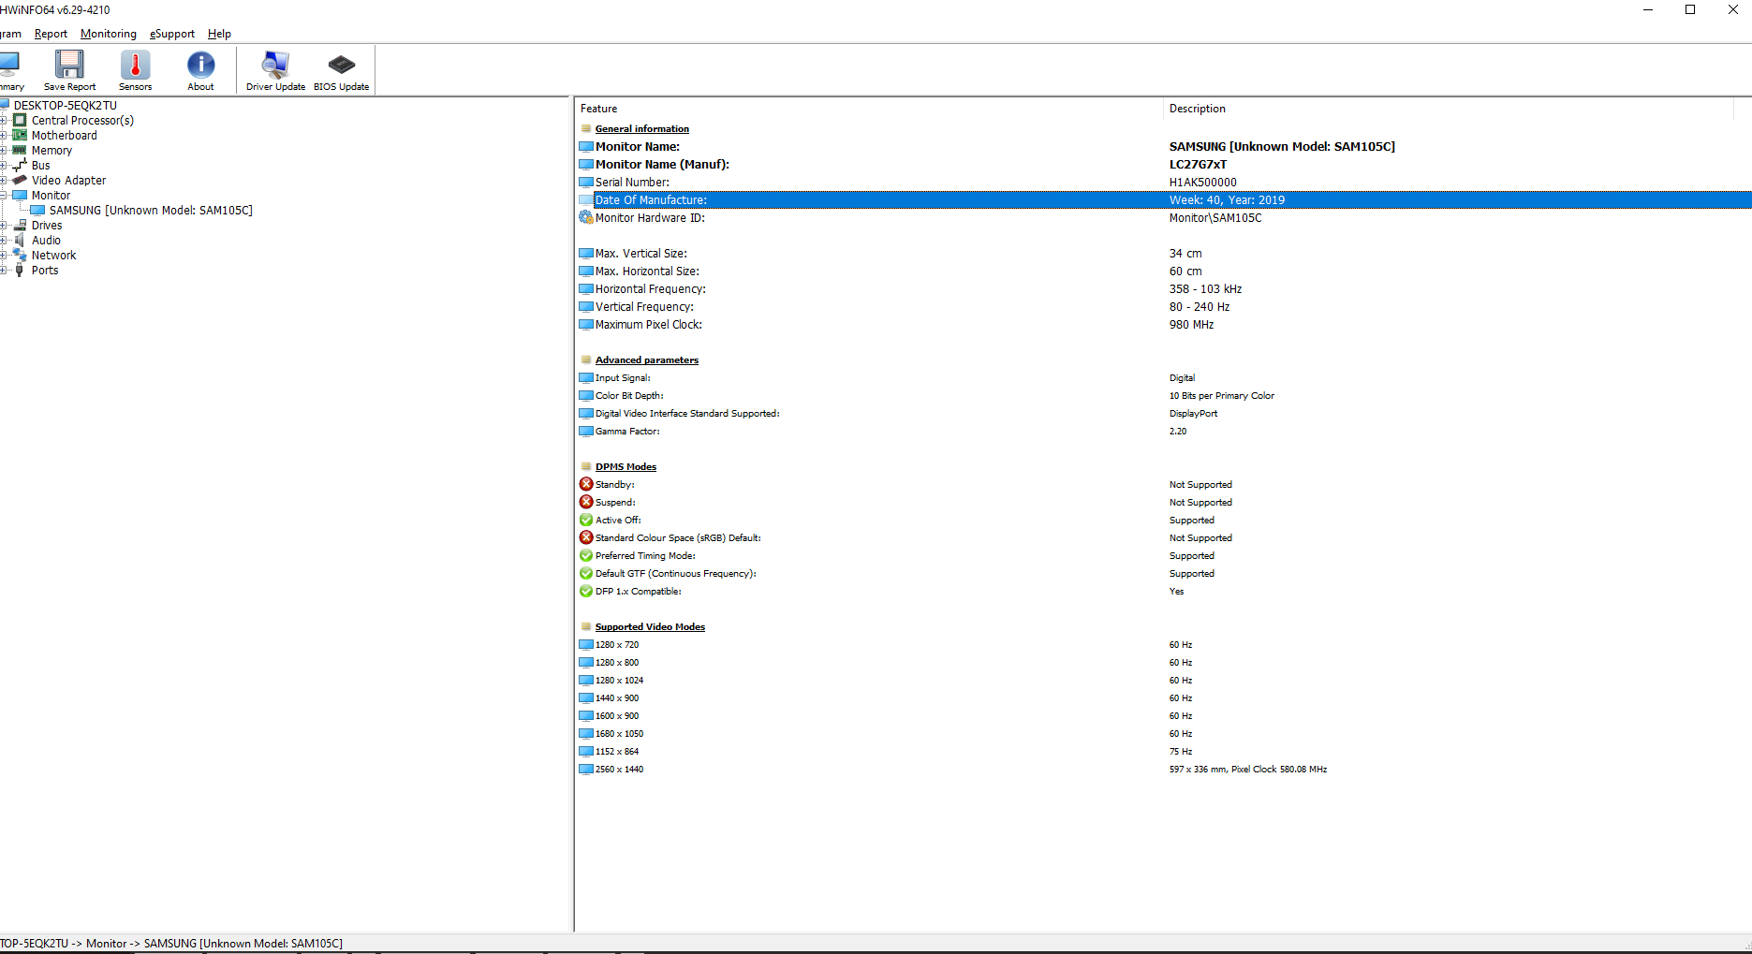Select DESKTOP-5EQK2TU root node
The width and height of the screenshot is (1752, 954).
(x=66, y=105)
